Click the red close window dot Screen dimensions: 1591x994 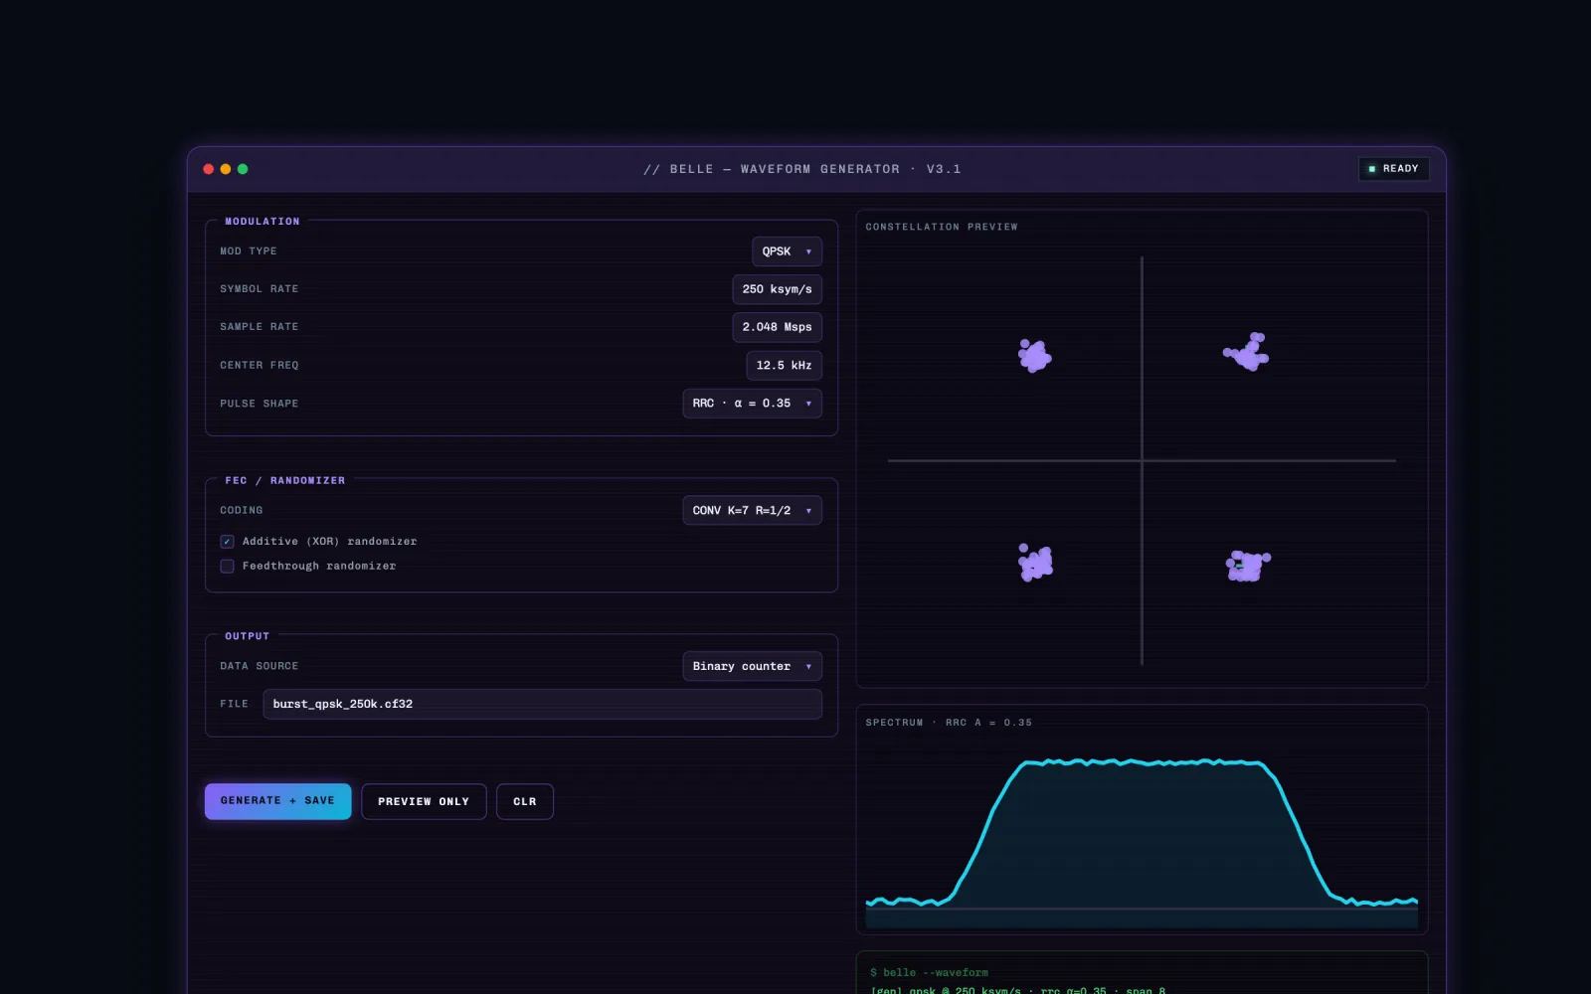tap(209, 169)
